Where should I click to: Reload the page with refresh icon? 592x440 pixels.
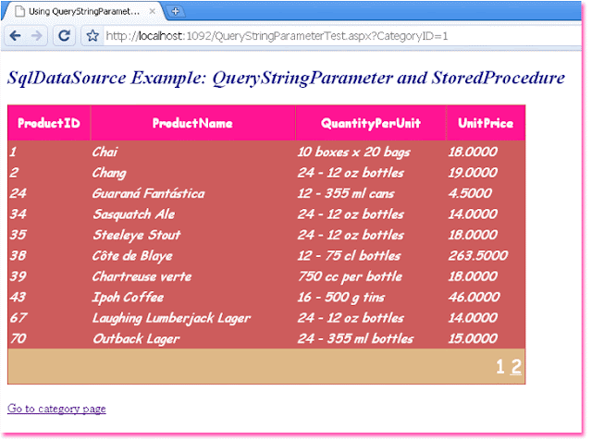(x=64, y=36)
